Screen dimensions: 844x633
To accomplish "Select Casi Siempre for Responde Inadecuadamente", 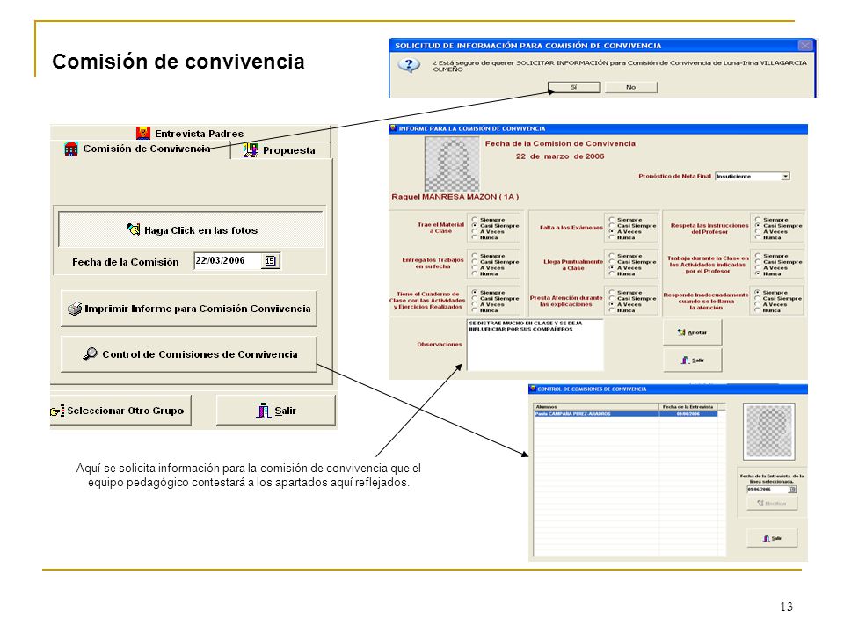I will coord(757,298).
